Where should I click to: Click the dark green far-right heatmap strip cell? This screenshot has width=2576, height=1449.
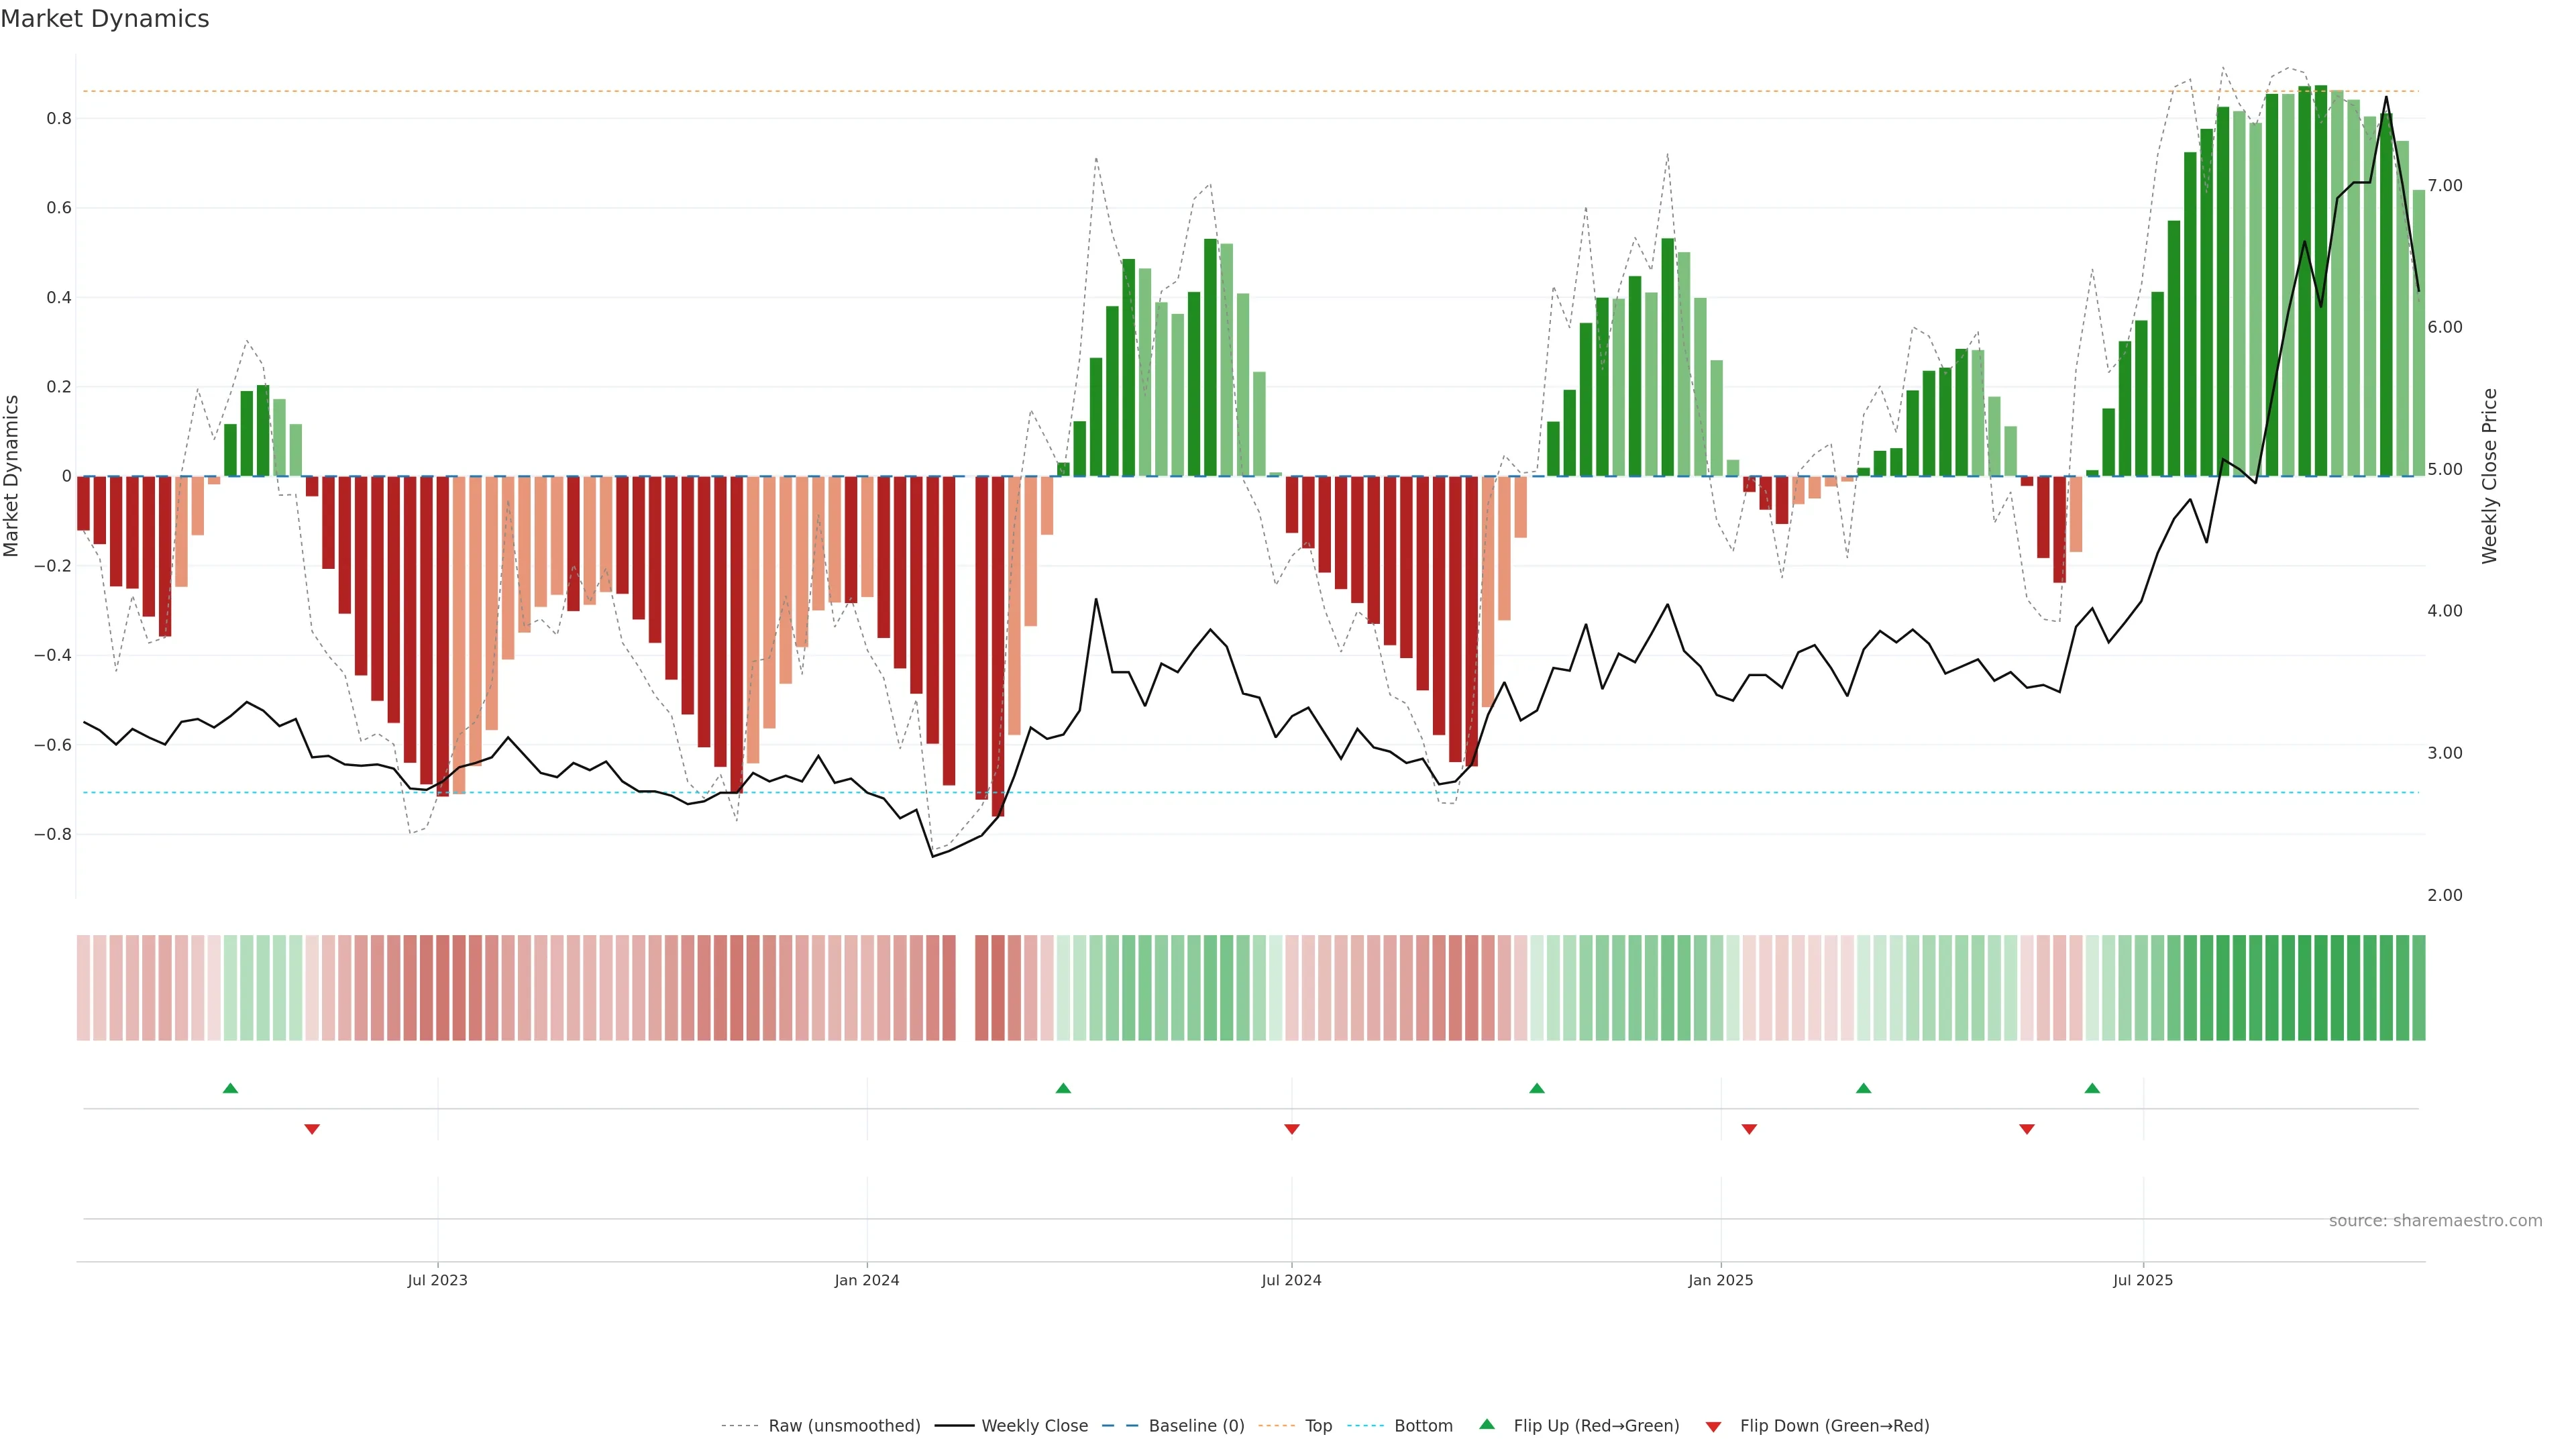(x=2418, y=988)
